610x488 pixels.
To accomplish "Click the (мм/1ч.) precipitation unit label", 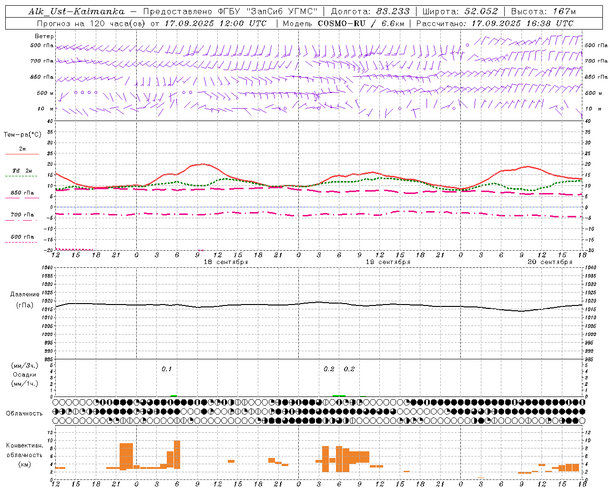I will (x=25, y=384).
